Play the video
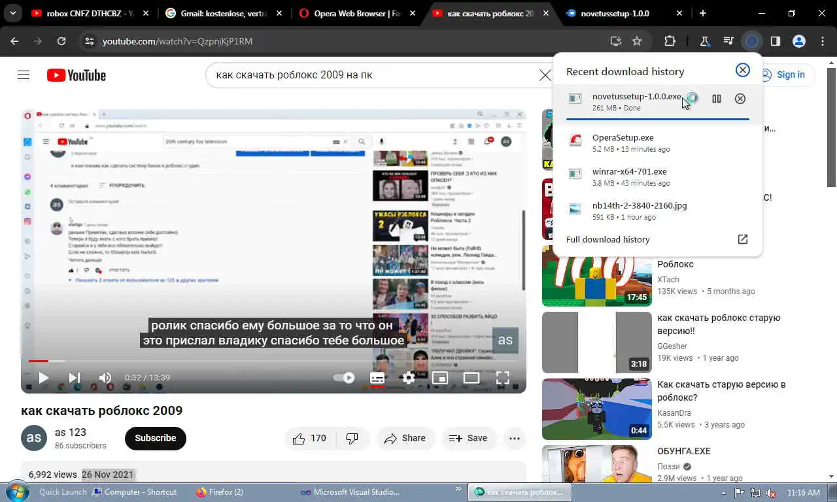This screenshot has height=502, width=837. [x=43, y=377]
